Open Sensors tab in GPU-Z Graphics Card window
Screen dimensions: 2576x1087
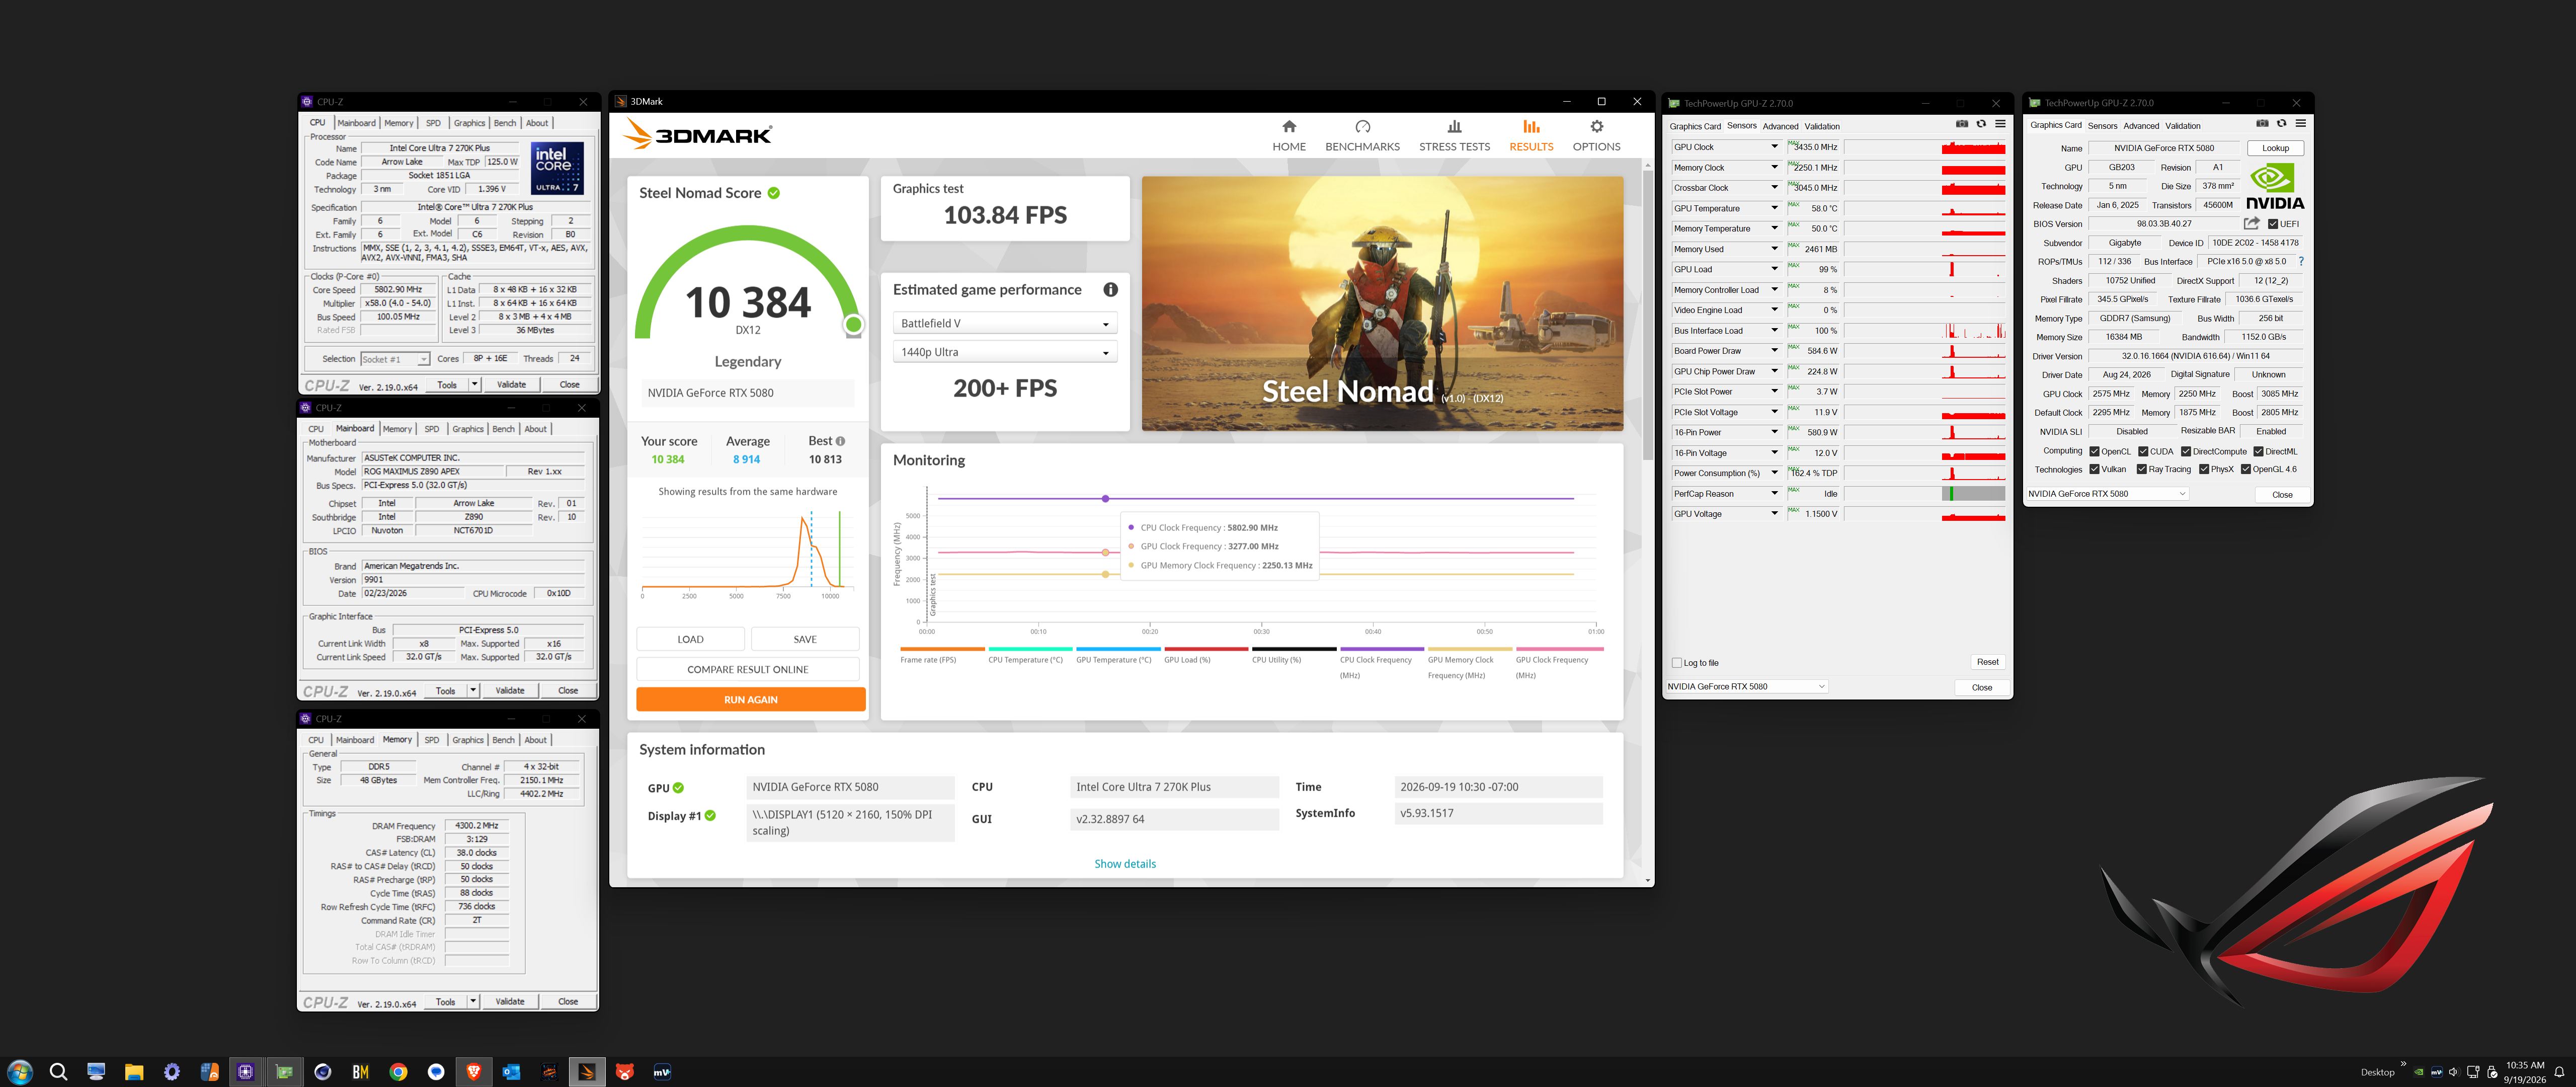[x=2102, y=126]
